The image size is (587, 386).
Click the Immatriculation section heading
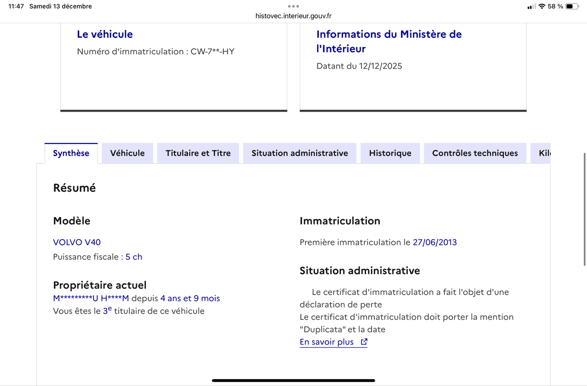(x=340, y=221)
